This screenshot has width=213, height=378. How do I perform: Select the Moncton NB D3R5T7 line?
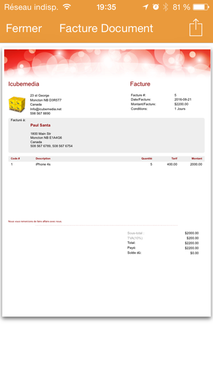coord(46,100)
